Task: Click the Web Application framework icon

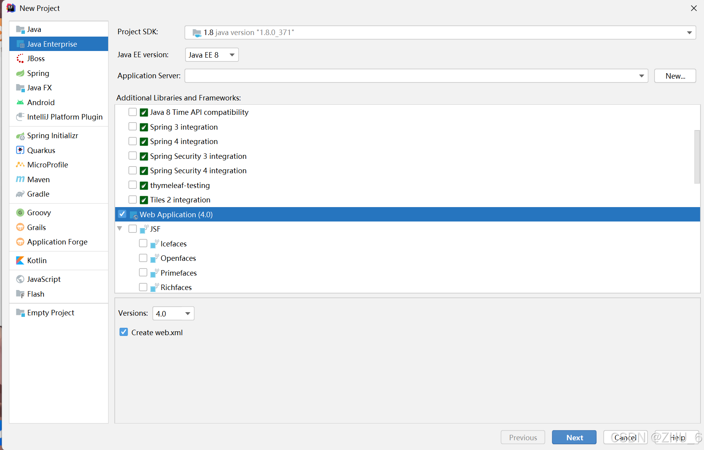Action: (x=134, y=215)
